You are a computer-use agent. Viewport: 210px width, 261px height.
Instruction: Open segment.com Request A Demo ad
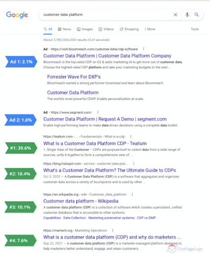coord(105,119)
